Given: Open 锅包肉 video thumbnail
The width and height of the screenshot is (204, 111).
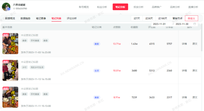Looking at the screenshot, I should pos(10,44).
